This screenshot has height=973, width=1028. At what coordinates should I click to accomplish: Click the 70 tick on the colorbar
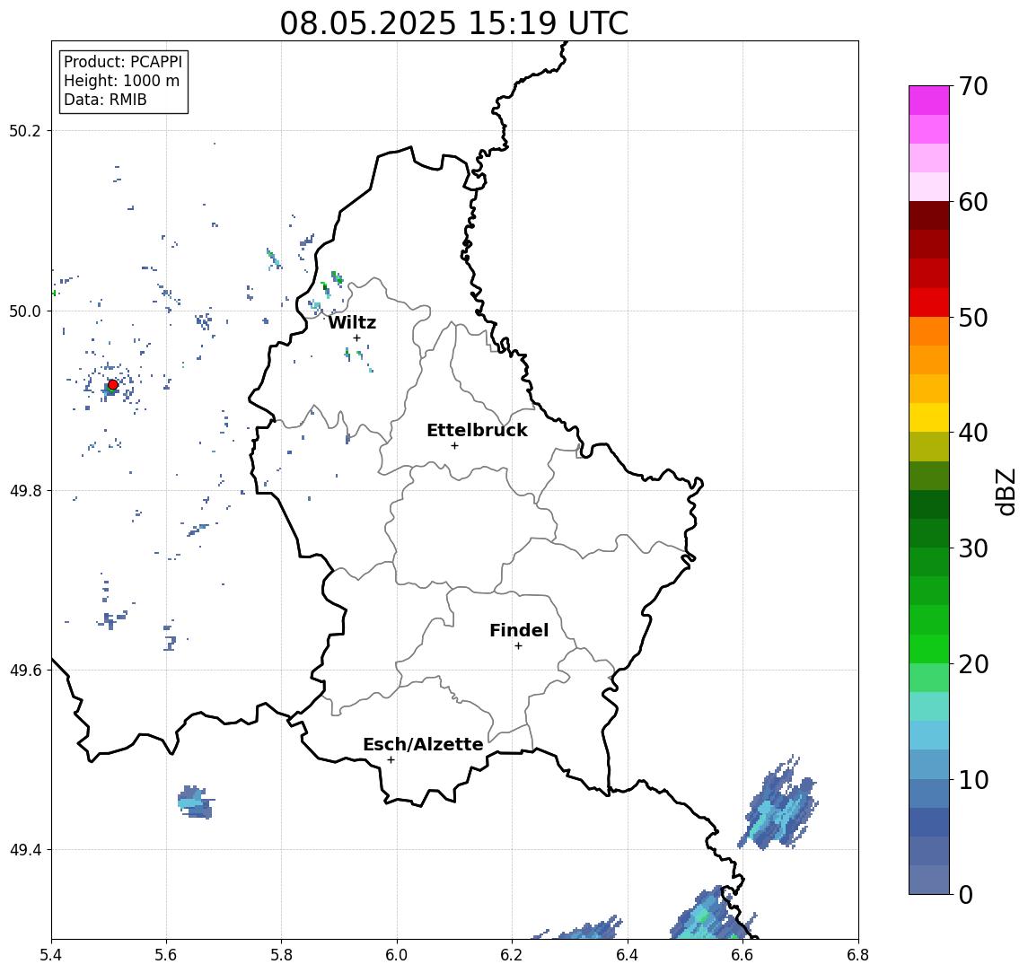(973, 86)
